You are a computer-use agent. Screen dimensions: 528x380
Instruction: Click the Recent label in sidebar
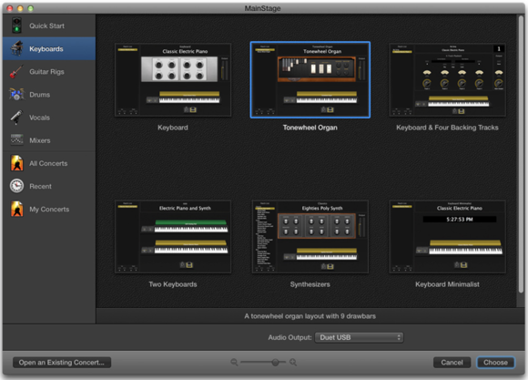40,186
